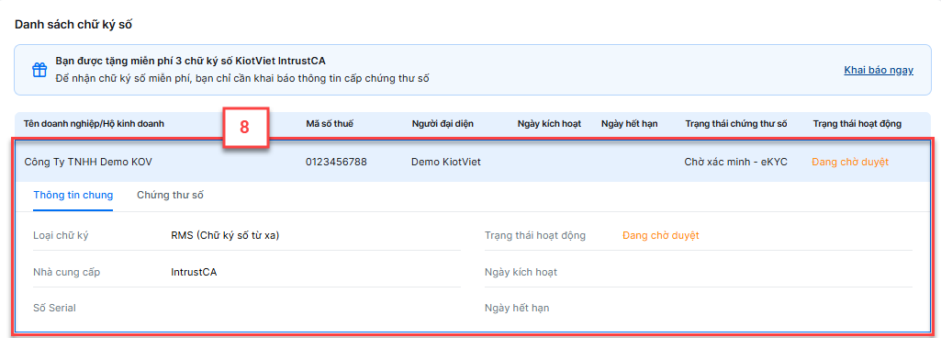Image resolution: width=941 pixels, height=338 pixels.
Task: Click column header 'Trạng thái hoạt động'
Action: pyautogui.click(x=857, y=124)
